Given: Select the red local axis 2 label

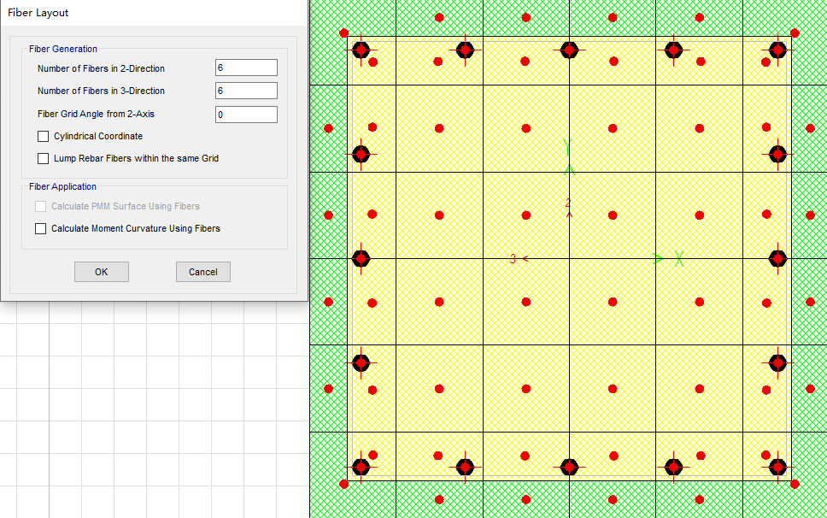Looking at the screenshot, I should [x=568, y=203].
